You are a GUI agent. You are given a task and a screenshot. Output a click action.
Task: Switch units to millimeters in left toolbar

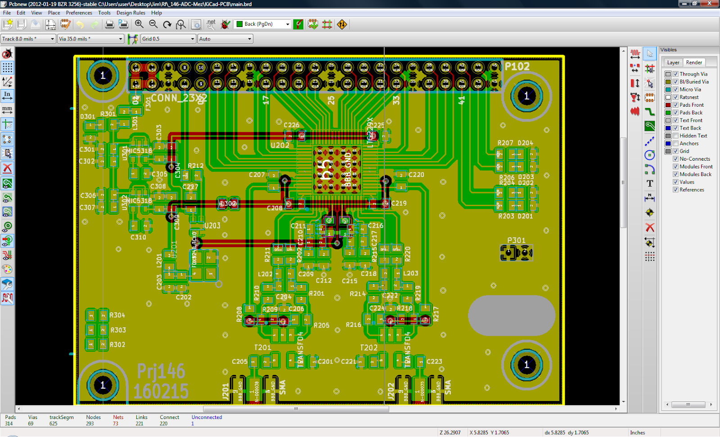pyautogui.click(x=7, y=109)
